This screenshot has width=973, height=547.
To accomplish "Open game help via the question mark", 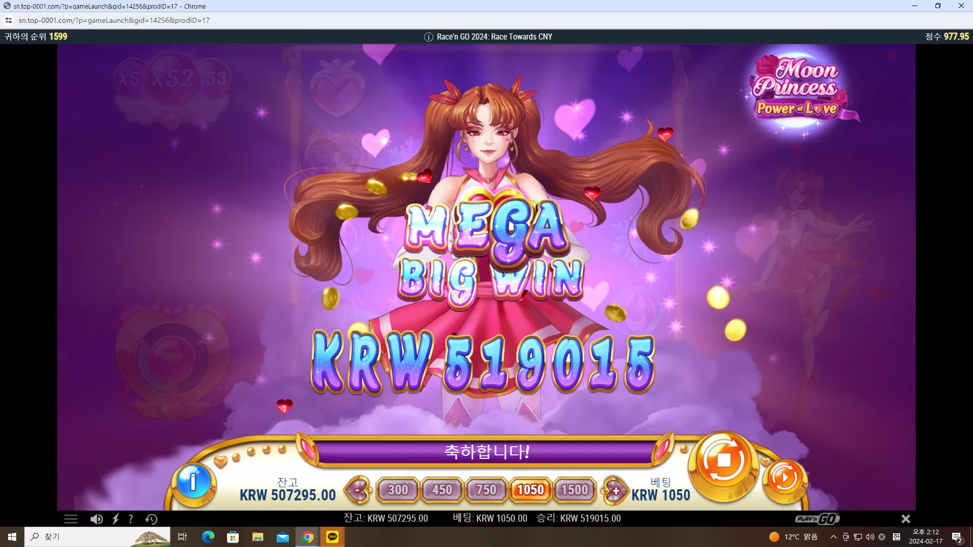I will [131, 519].
